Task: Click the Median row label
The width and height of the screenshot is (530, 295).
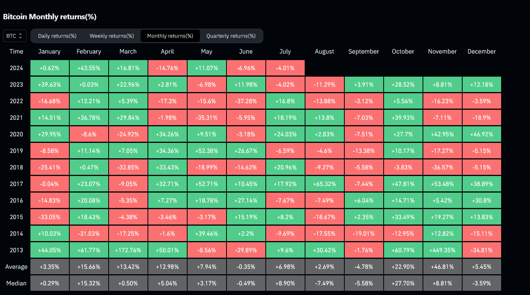Action: [16, 283]
